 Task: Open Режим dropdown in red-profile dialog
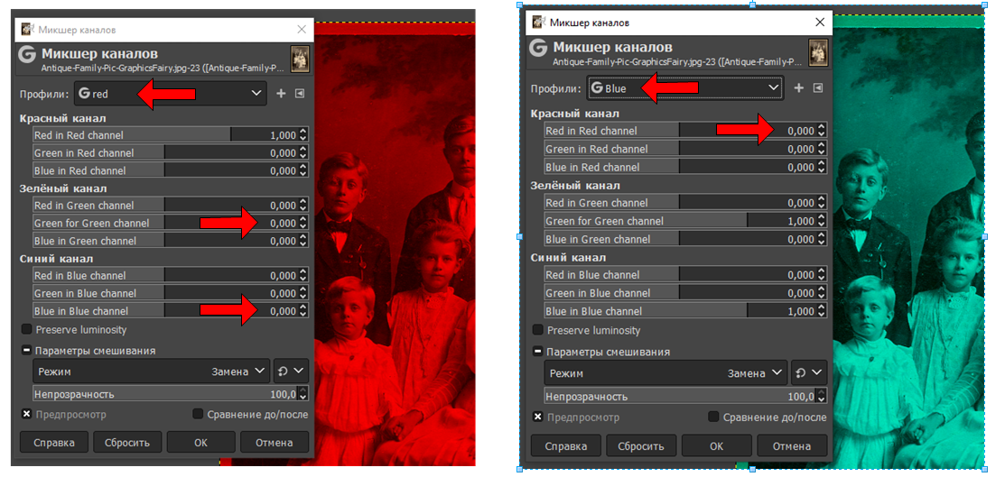(x=151, y=371)
